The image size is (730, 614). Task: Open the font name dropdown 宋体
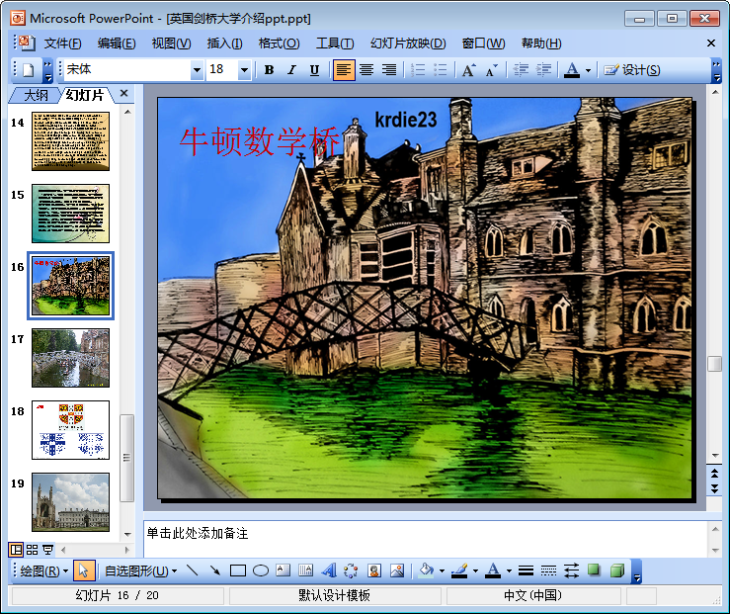coord(197,70)
